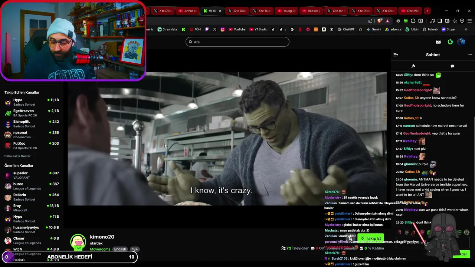The width and height of the screenshot is (475, 267).
Task: Open the YT Studio bookmark
Action: [x=258, y=29]
